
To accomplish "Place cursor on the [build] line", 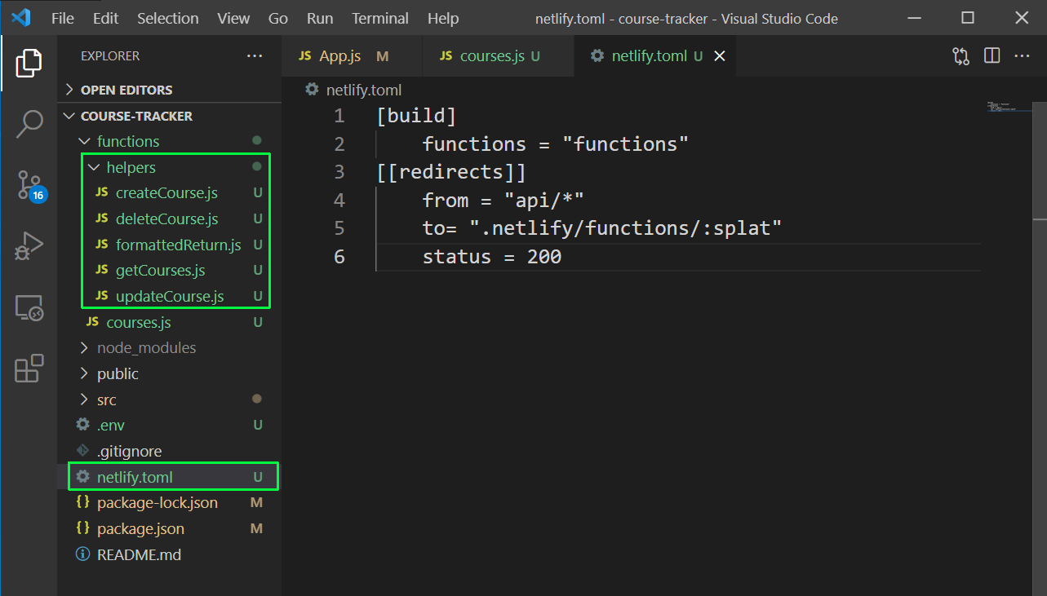I will 416,116.
